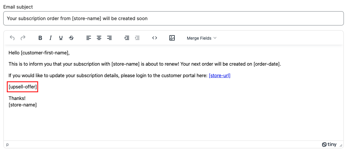Toggle strikethrough formatting
The width and height of the screenshot is (348, 152).
point(71,38)
